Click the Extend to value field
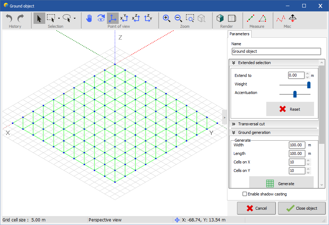329x225 pixels. [x=296, y=75]
